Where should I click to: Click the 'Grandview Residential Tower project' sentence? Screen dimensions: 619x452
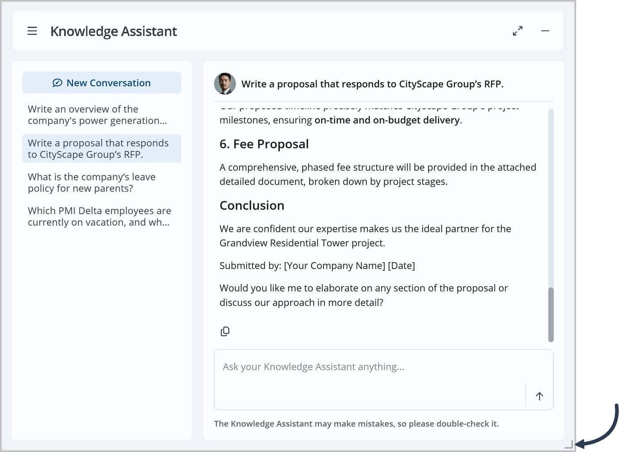click(365, 236)
